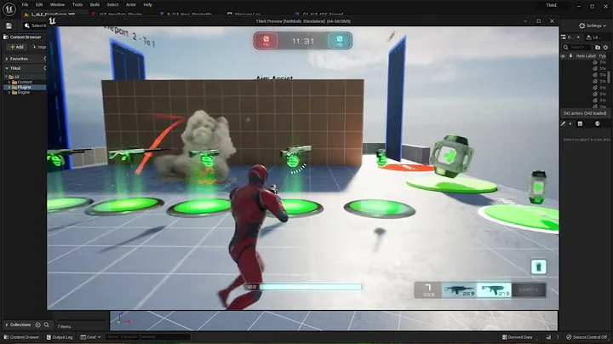Select the Plugins folder
Image resolution: width=613 pixels, height=344 pixels.
(24, 87)
